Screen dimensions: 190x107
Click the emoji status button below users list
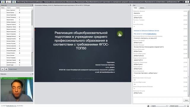coord(3,69)
